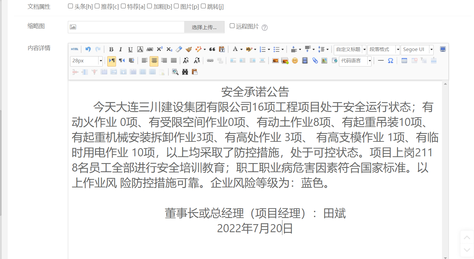Open the preview magnifier
Screen dimensions: 474x259
pyautogui.click(x=175, y=72)
